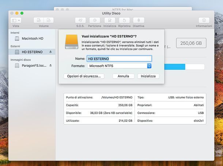The height and width of the screenshot is (166, 223).
Task: Click the Capacità value 250,06 GB
Action: pyautogui.click(x=125, y=105)
